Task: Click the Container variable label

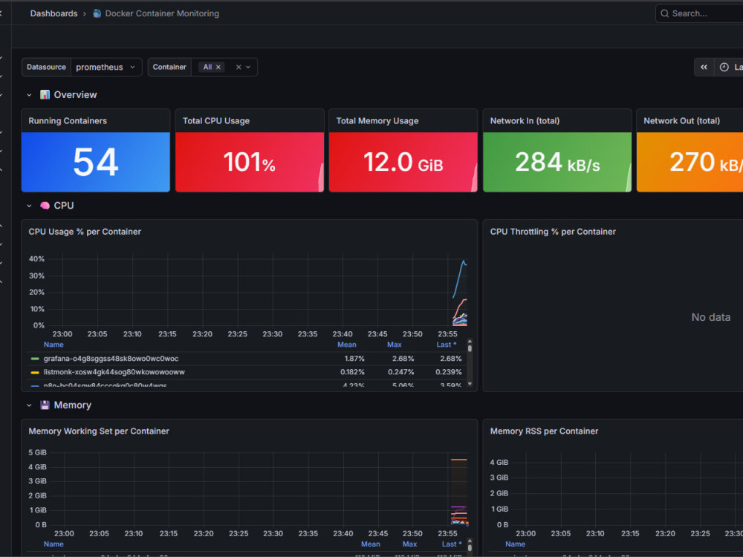Action: pyautogui.click(x=169, y=68)
